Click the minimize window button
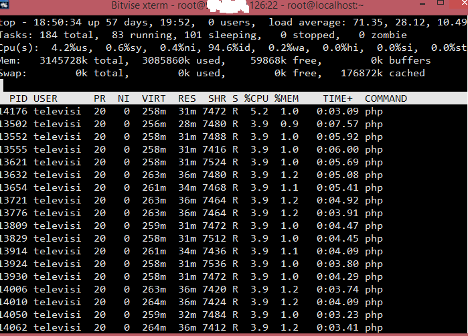The height and width of the screenshot is (336, 468). point(422,4)
